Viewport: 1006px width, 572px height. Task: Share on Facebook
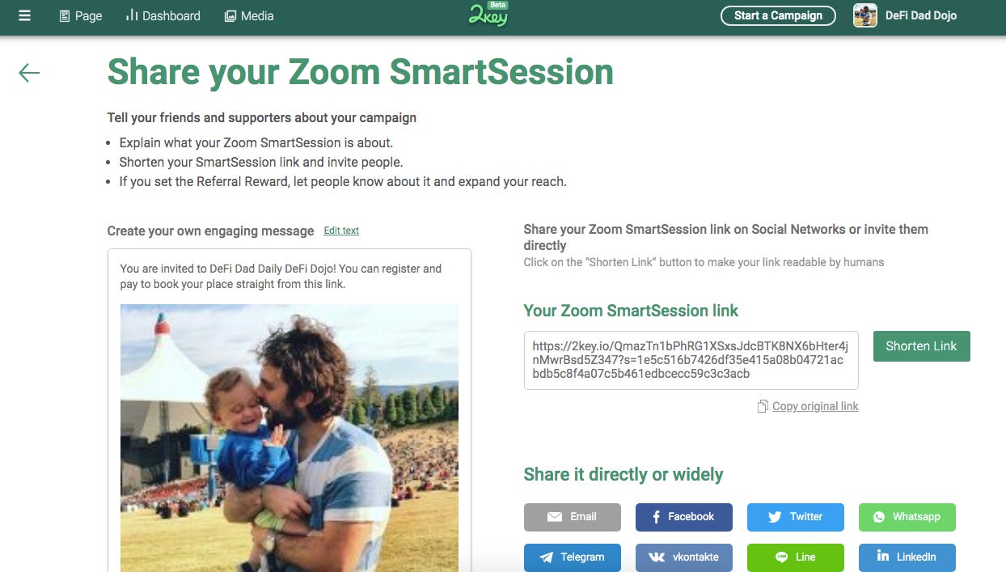[683, 517]
